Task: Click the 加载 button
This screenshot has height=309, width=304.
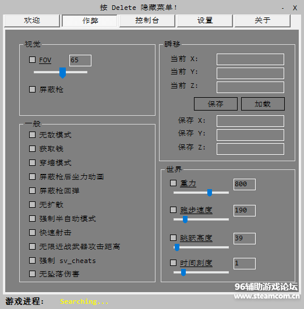Action: point(263,104)
